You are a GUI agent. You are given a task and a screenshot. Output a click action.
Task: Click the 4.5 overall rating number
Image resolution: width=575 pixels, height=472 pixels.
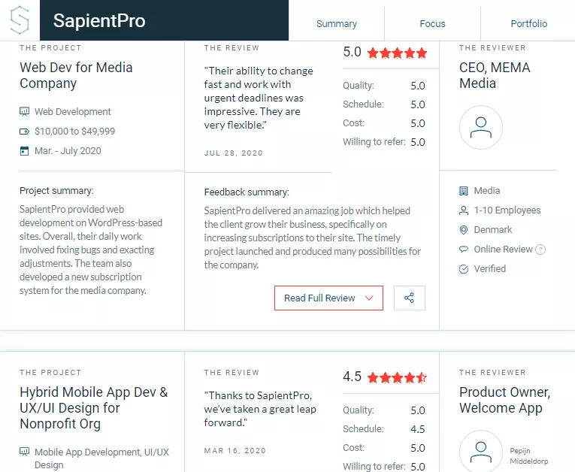pyautogui.click(x=352, y=377)
